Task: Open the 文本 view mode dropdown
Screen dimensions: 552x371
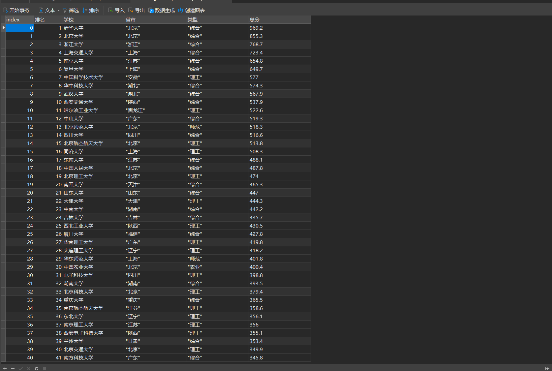Action: click(49, 10)
